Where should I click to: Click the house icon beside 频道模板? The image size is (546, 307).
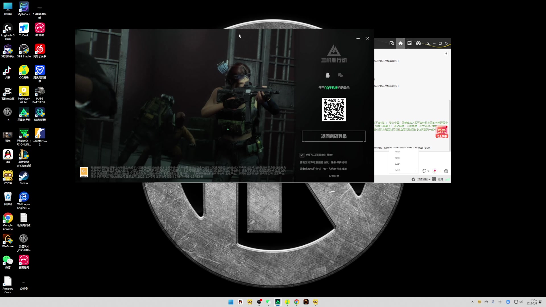point(413,179)
